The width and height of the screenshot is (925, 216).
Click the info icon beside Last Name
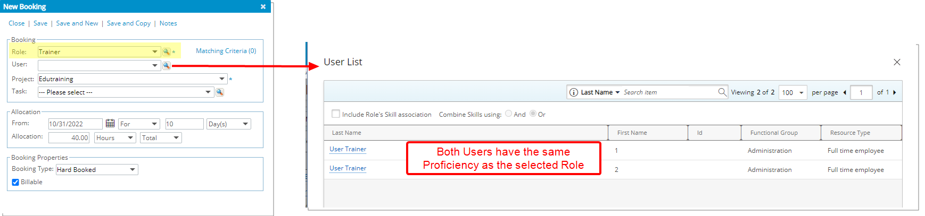574,92
